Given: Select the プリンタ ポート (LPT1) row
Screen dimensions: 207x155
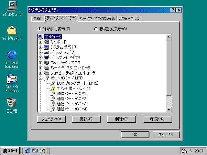Looking at the screenshot, I should [73, 88].
